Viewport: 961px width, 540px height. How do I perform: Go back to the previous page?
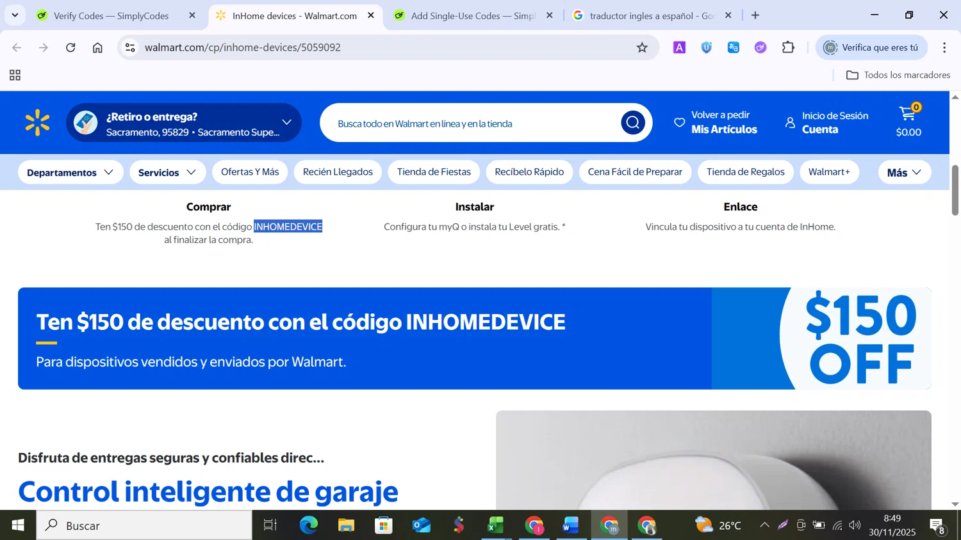[x=17, y=47]
